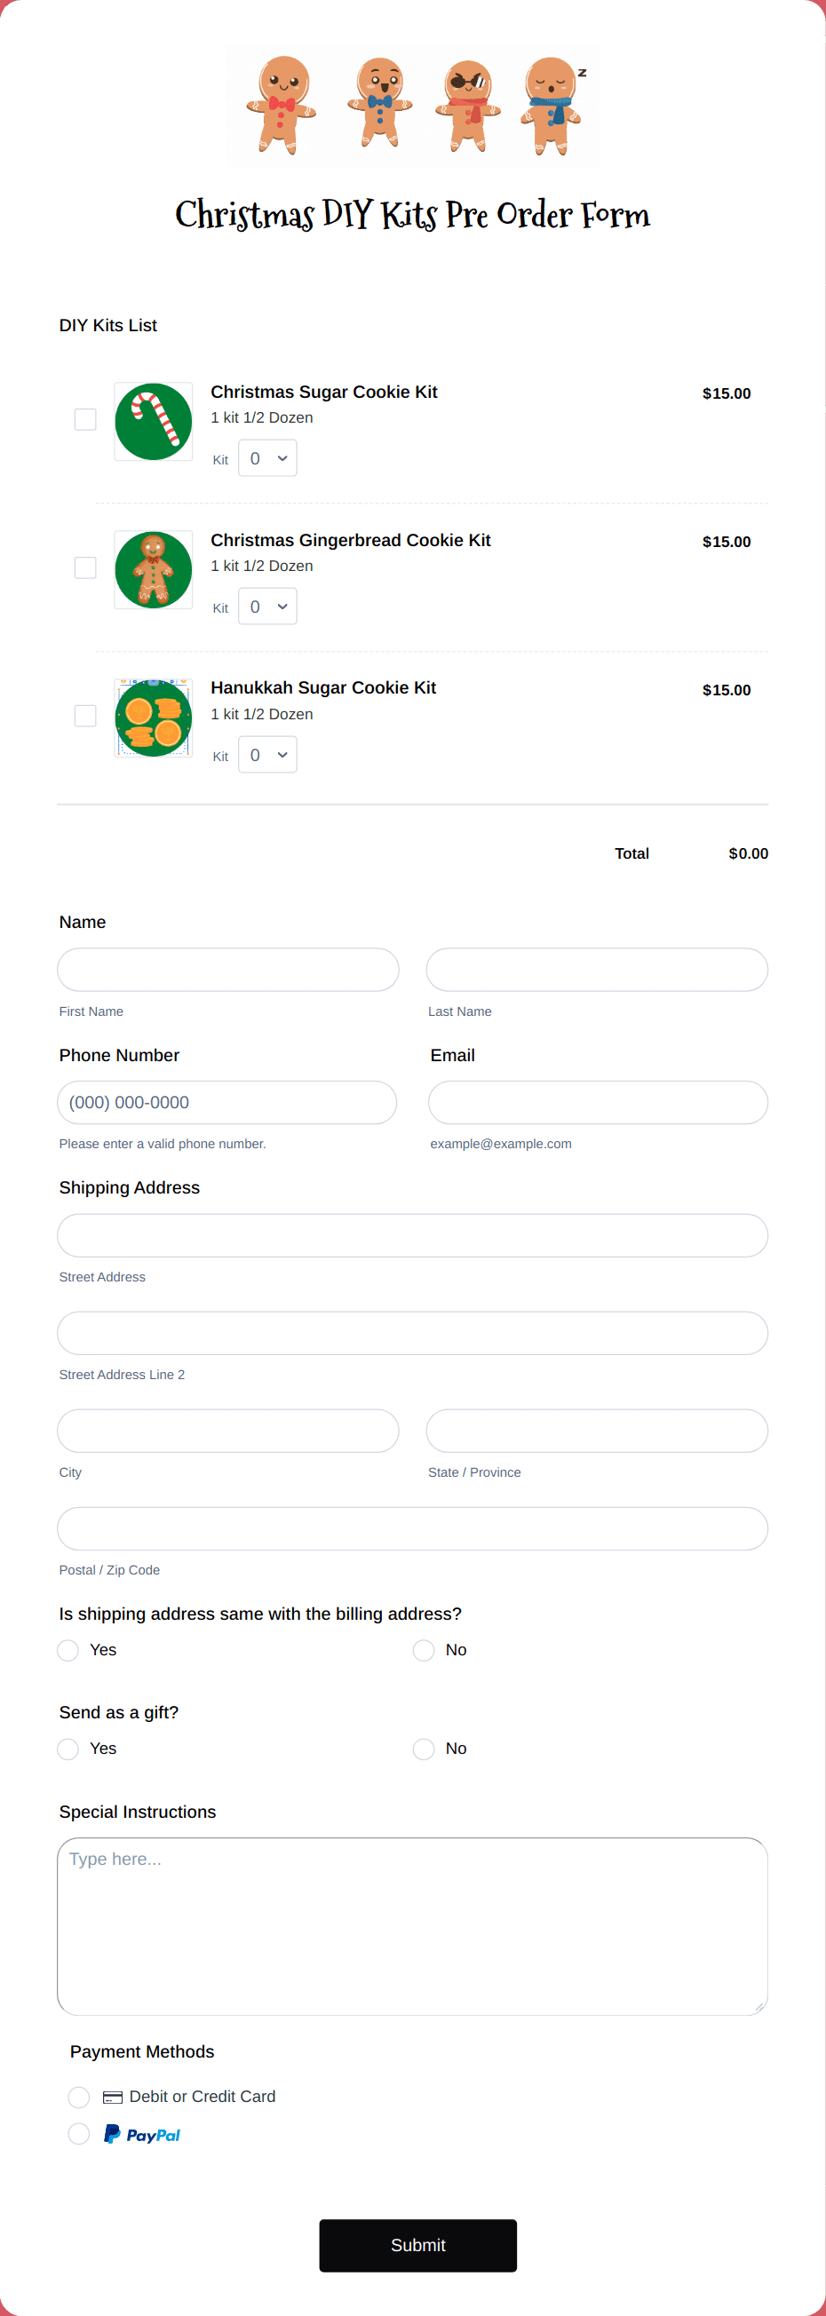The image size is (826, 2316).
Task: Focus the Phone Number field
Action: click(227, 1103)
